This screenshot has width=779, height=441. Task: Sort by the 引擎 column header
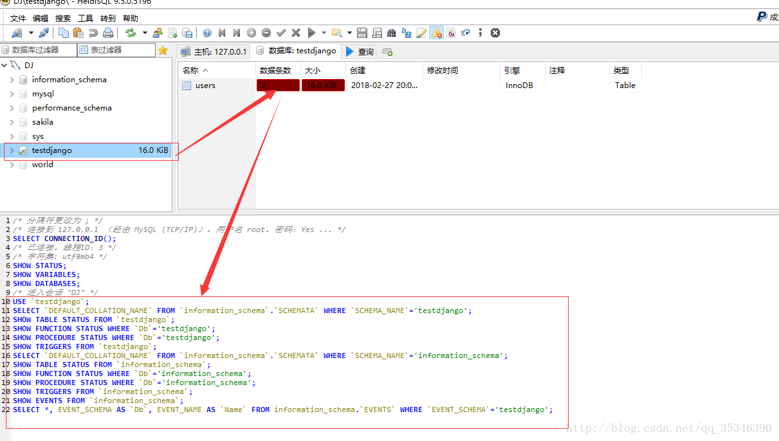point(522,71)
